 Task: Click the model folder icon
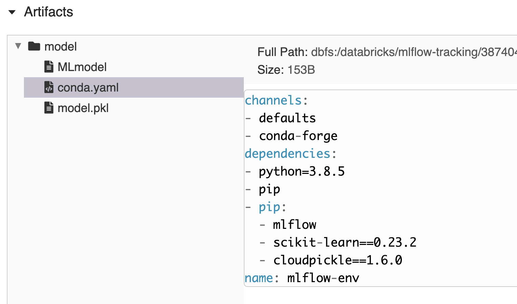click(x=34, y=46)
